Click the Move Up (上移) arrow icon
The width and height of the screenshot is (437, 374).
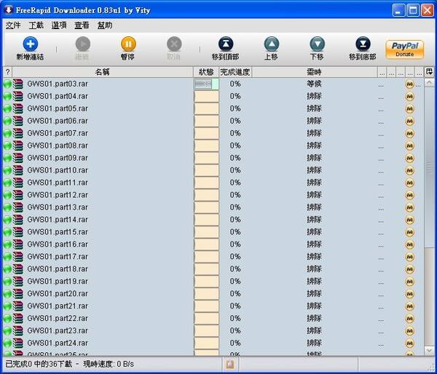coord(272,44)
